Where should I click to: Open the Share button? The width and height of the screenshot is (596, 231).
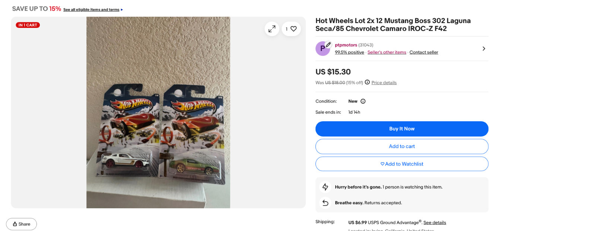(x=22, y=224)
